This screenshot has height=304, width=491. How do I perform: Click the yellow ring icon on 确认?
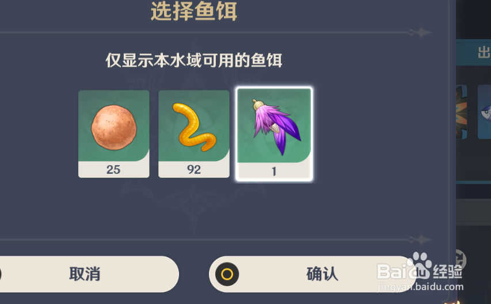227,274
